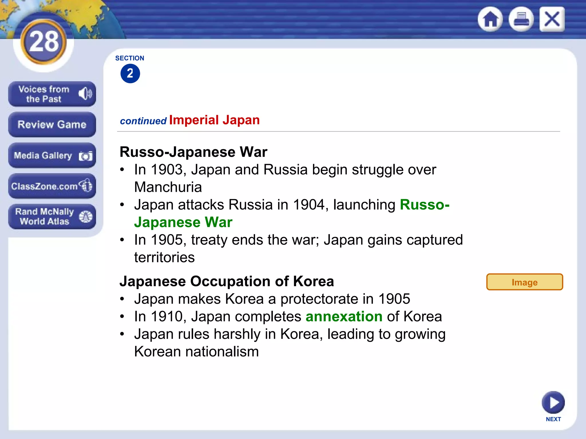This screenshot has height=439, width=586.
Task: Click the camera icon on Media Gallery
Action: click(x=86, y=156)
